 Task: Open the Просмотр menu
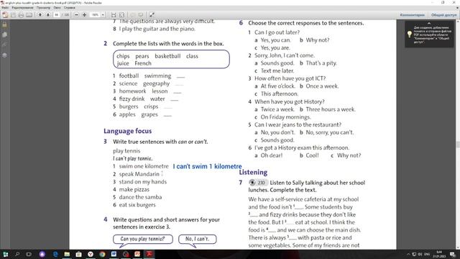point(43,8)
